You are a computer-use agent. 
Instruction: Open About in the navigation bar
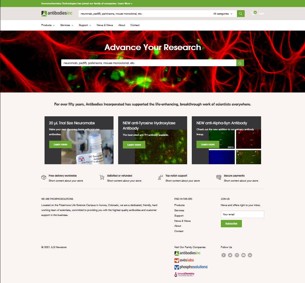click(122, 25)
